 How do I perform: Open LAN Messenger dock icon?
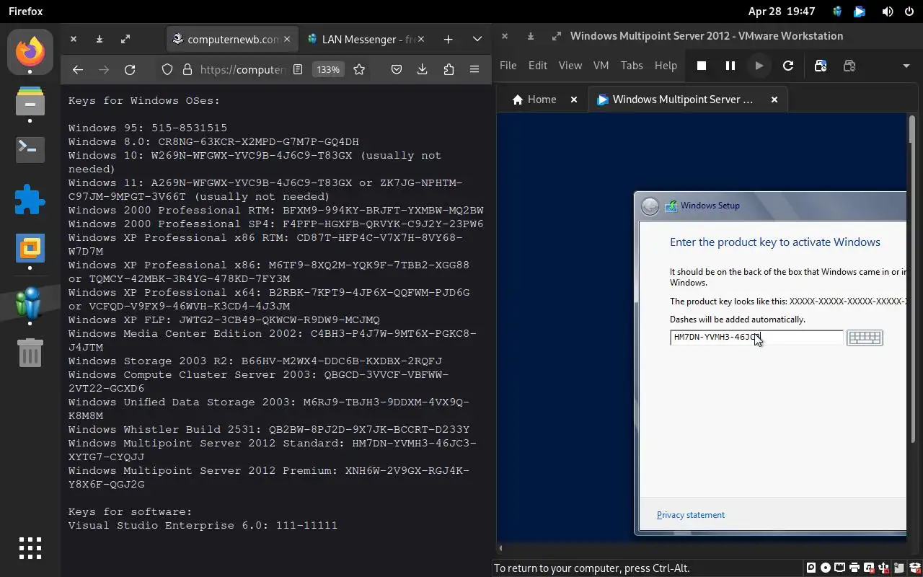[30, 302]
